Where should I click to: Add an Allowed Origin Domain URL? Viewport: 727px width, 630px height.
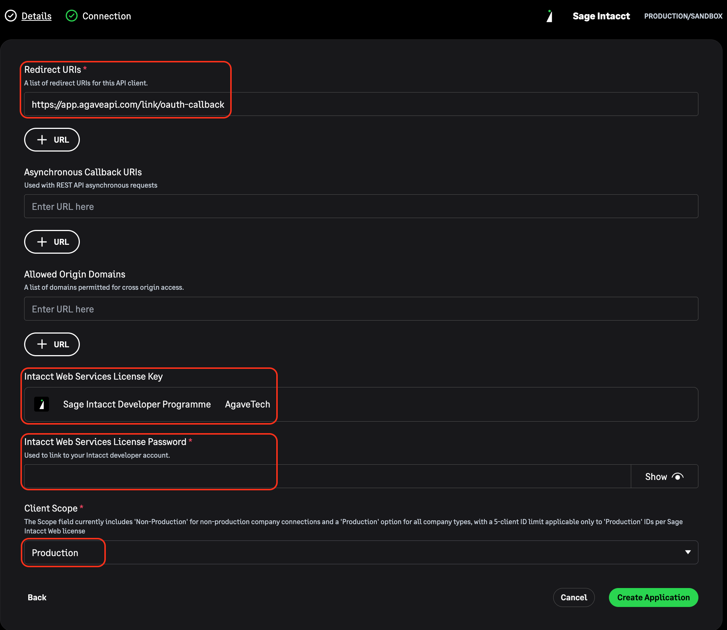coord(52,344)
